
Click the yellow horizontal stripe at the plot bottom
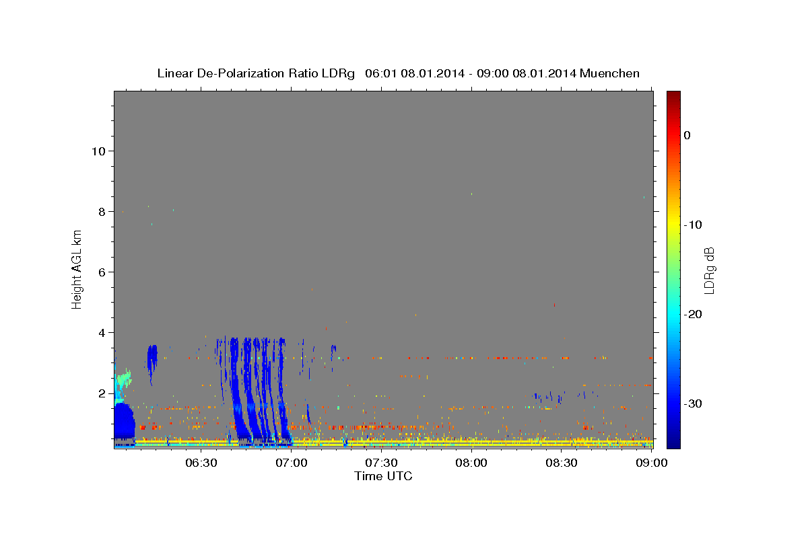click(x=394, y=441)
